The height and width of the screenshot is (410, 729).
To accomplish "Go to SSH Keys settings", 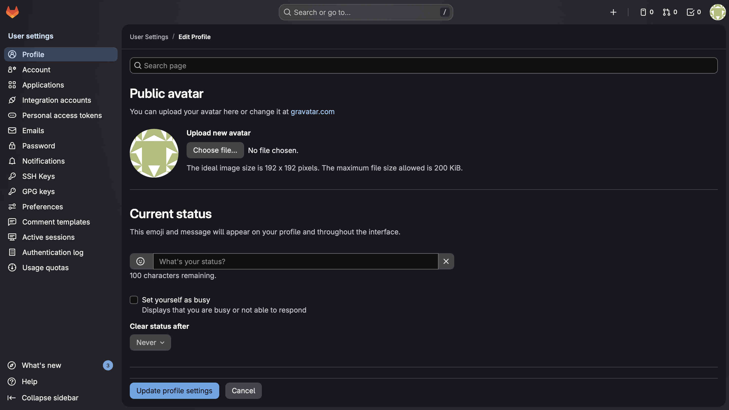I will tap(39, 176).
